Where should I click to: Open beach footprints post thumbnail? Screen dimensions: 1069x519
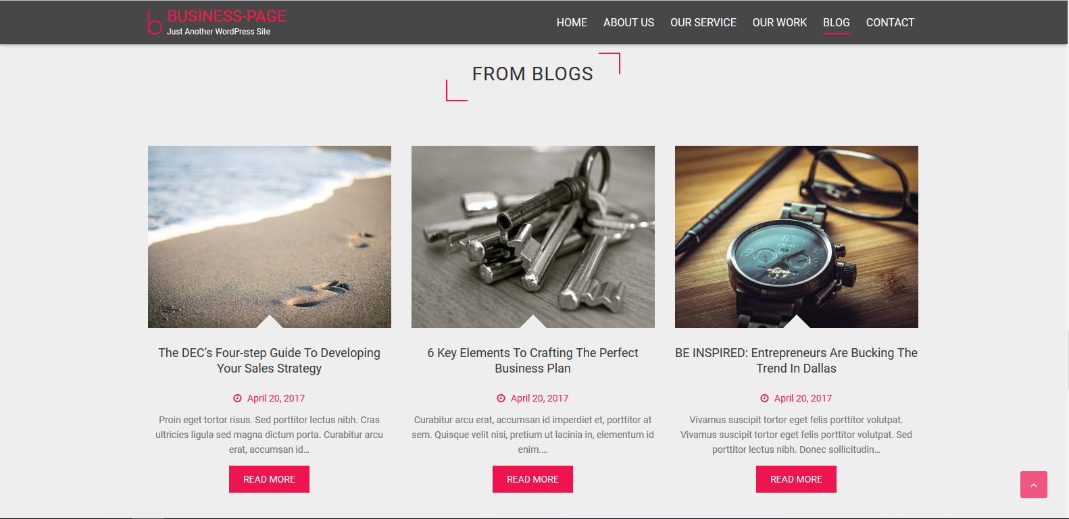pyautogui.click(x=270, y=237)
